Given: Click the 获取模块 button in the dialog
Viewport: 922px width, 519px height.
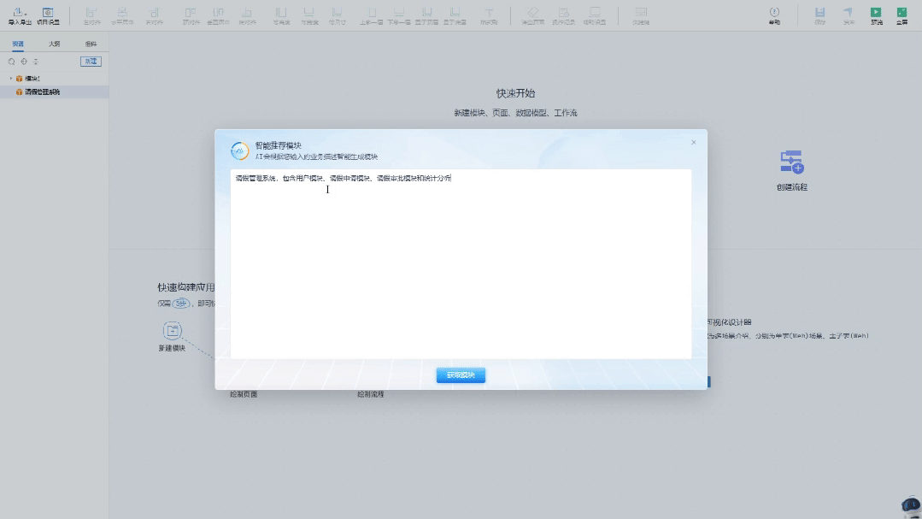Looking at the screenshot, I should pyautogui.click(x=461, y=375).
